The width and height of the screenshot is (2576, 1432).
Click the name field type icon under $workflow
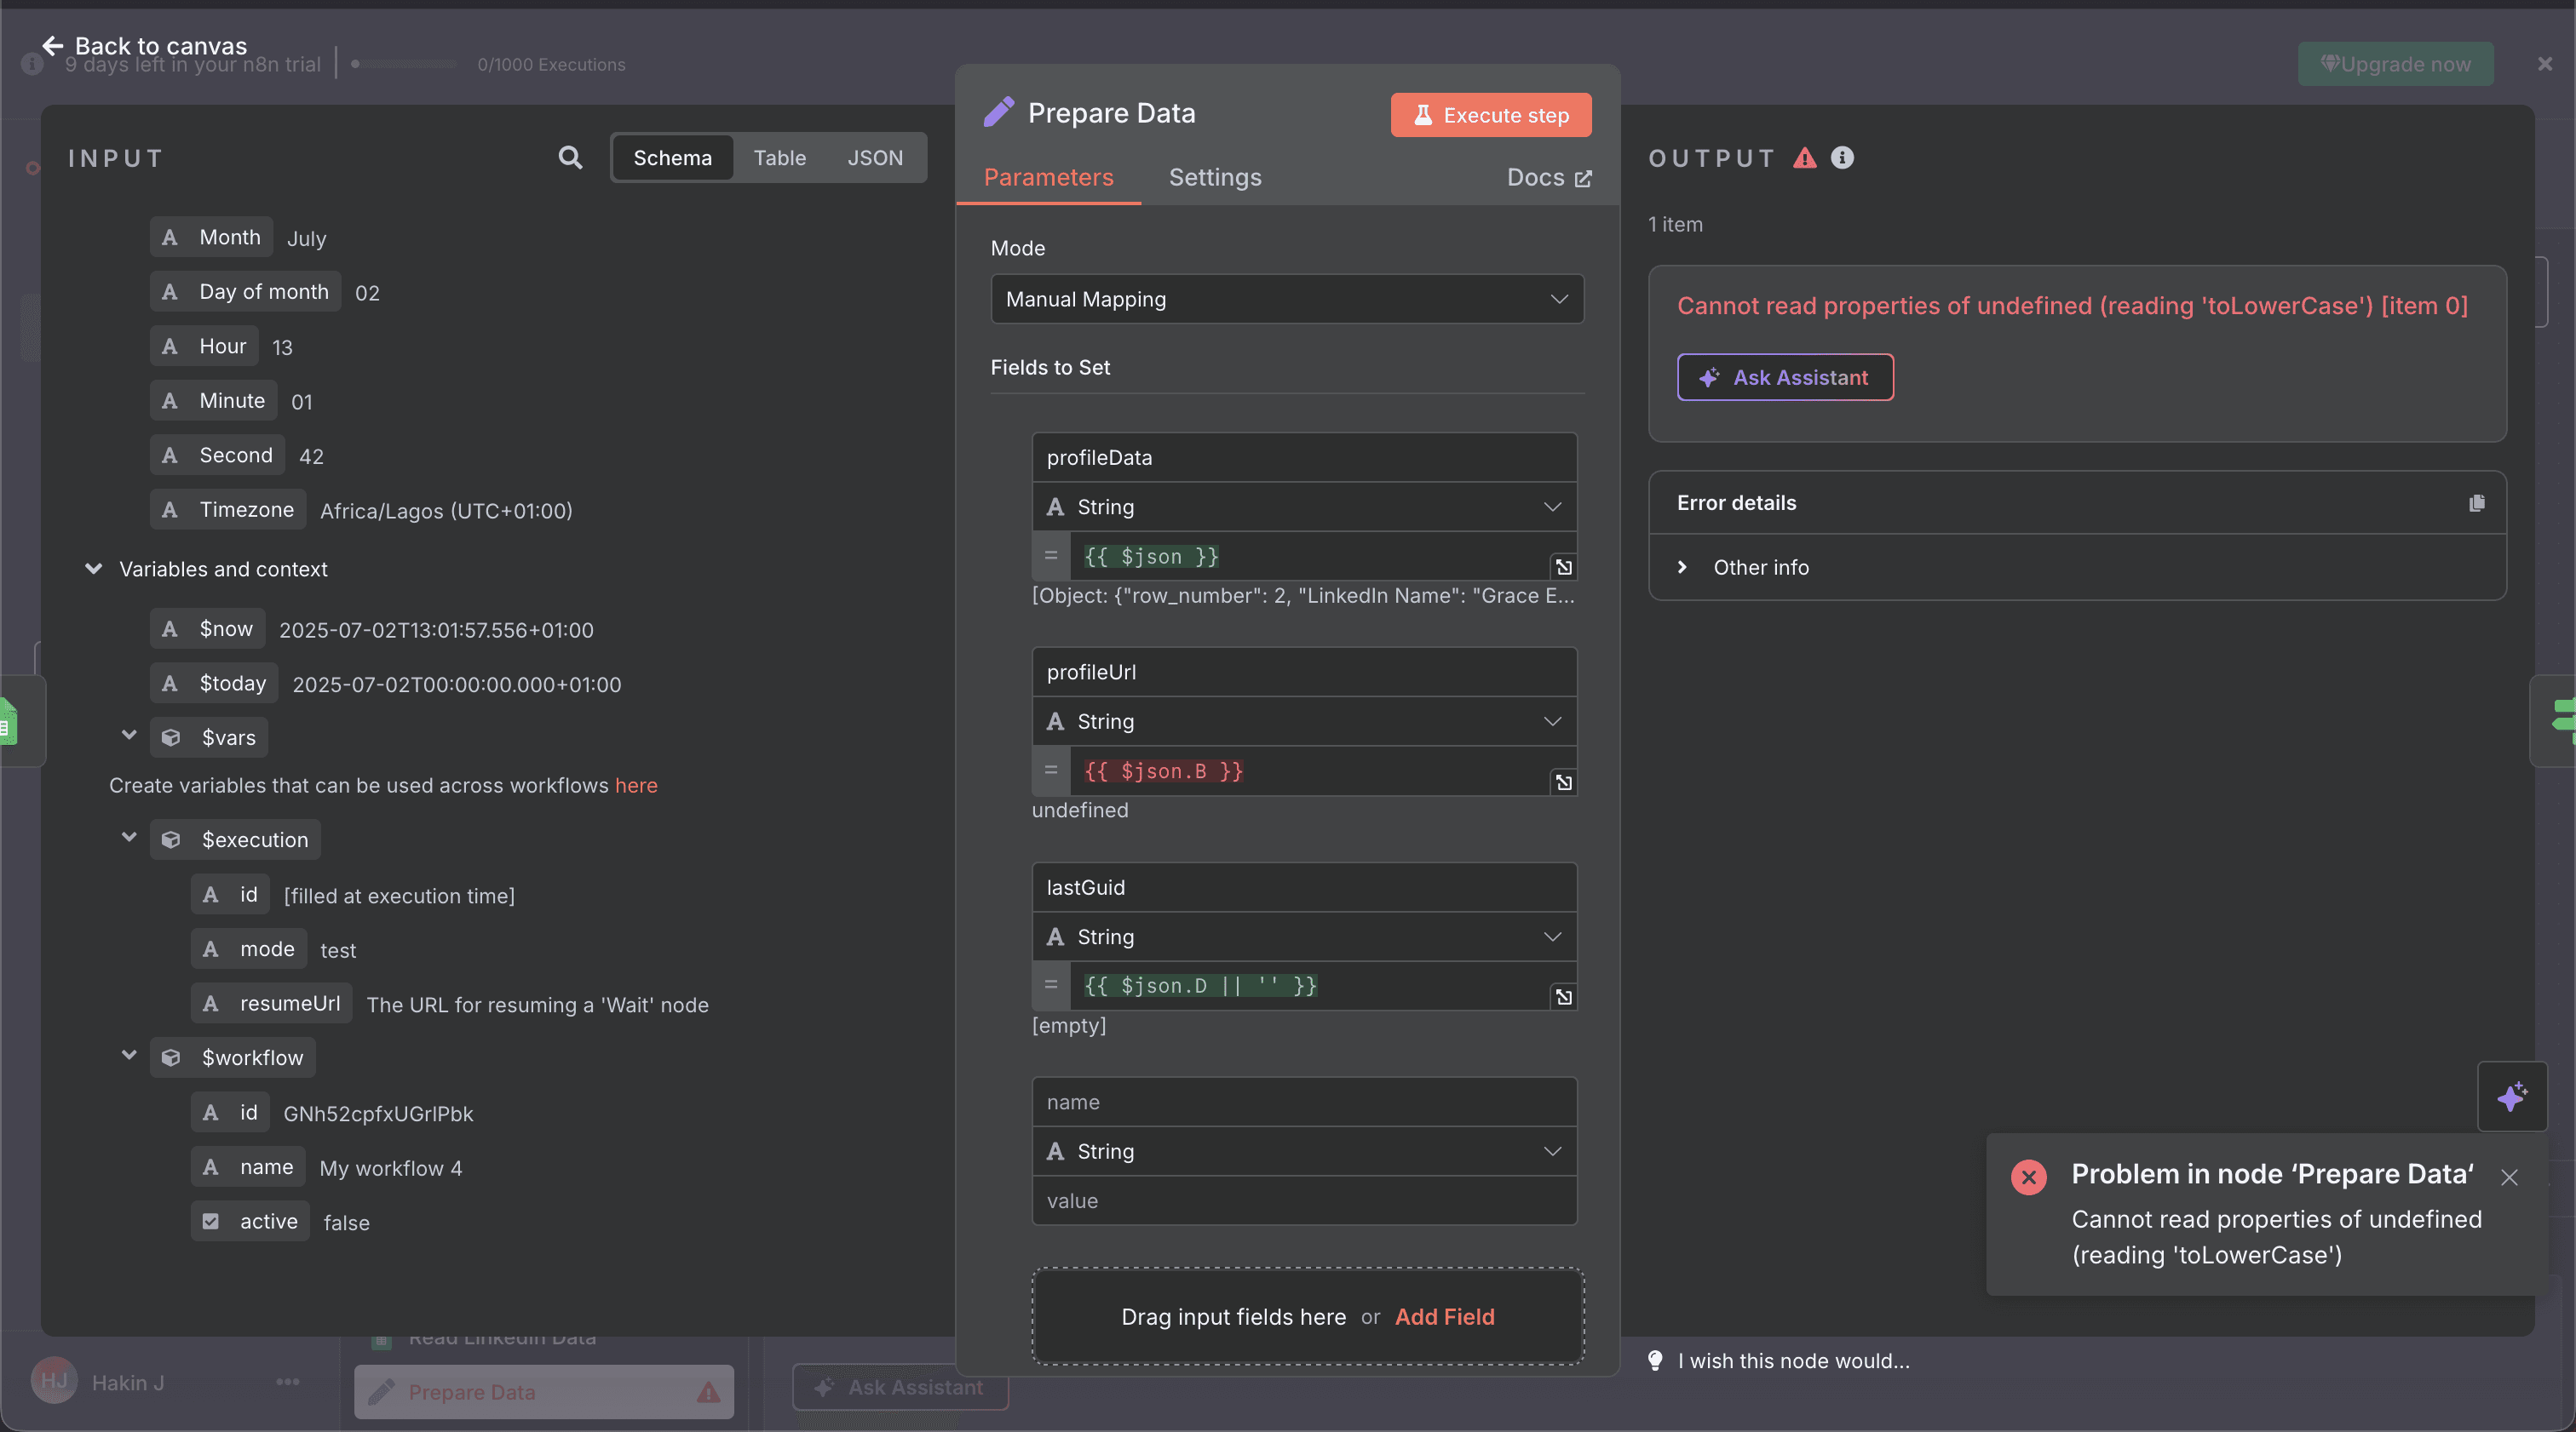[x=210, y=1167]
